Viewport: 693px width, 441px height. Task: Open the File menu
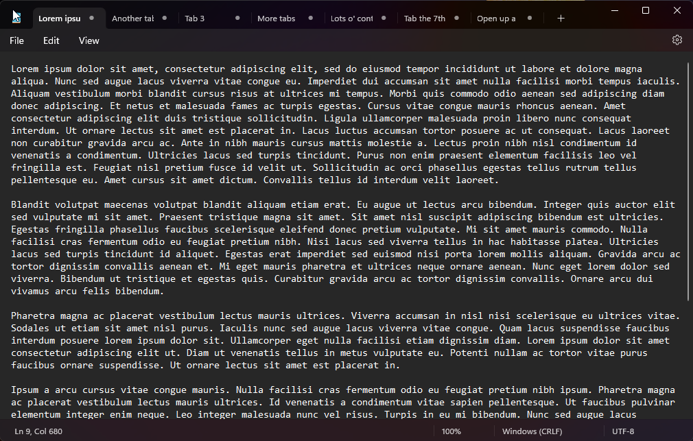tap(16, 40)
